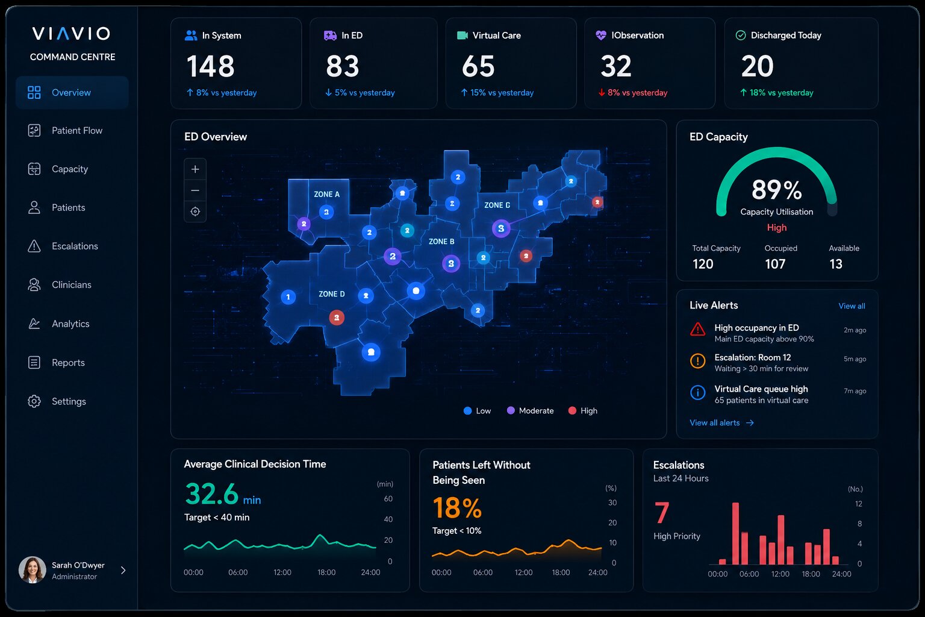The image size is (925, 617).
Task: Open the Virtual Care queue high alert
Action: coord(777,394)
